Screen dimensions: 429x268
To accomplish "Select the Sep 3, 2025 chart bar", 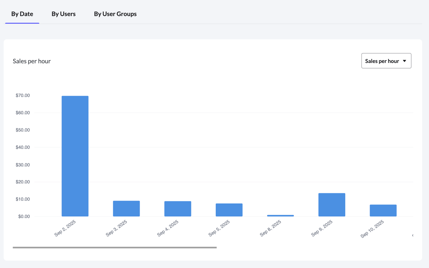I will coord(126,209).
